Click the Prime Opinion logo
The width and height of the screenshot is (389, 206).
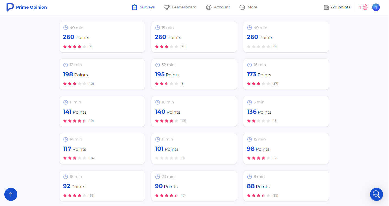(x=27, y=7)
